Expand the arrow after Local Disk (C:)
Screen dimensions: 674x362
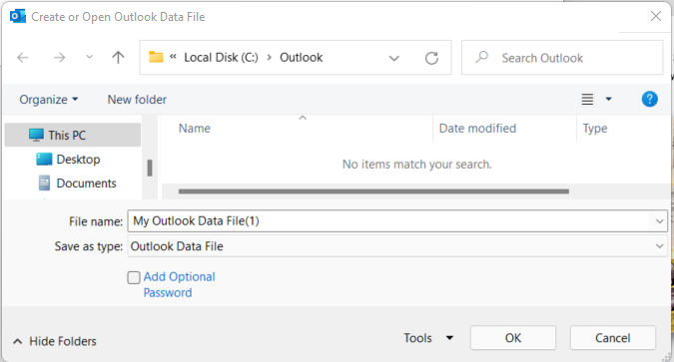tap(269, 58)
